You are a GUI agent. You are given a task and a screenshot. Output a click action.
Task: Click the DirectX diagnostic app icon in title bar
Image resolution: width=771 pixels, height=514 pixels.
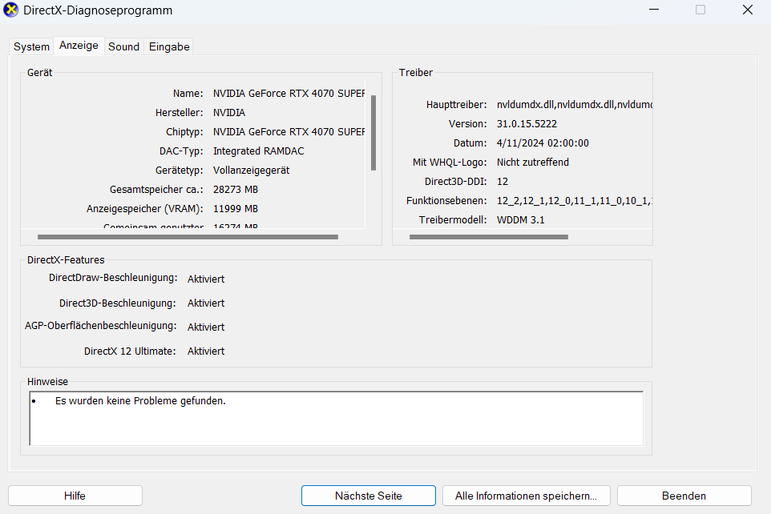(x=10, y=10)
